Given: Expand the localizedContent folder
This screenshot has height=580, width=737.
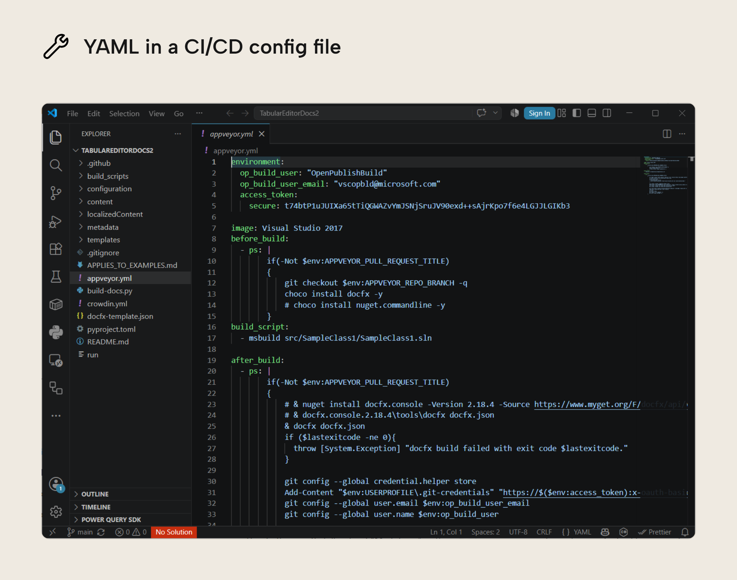Looking at the screenshot, I should point(130,215).
